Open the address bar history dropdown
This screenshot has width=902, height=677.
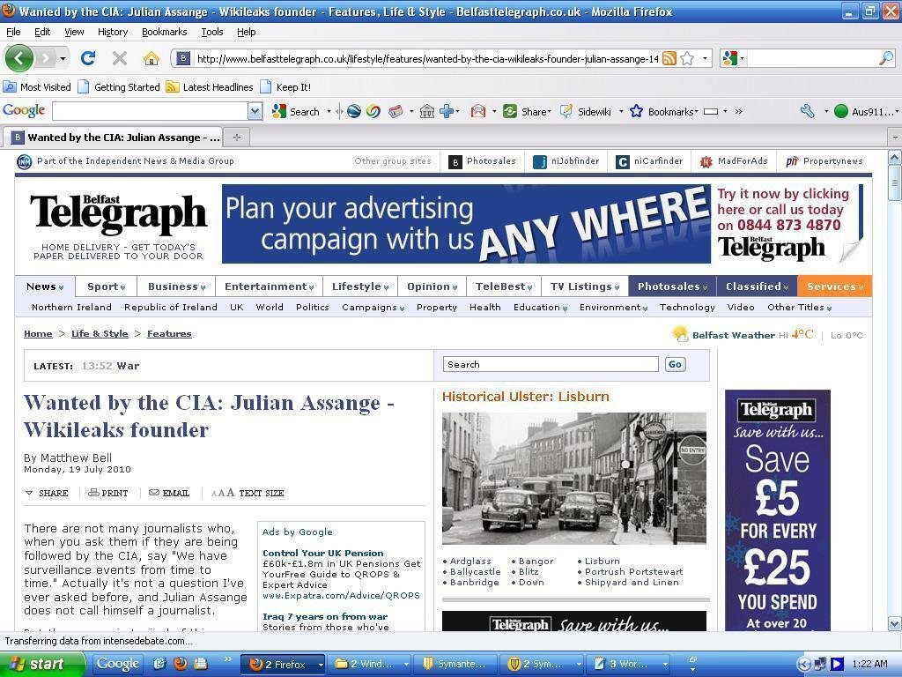tap(705, 58)
